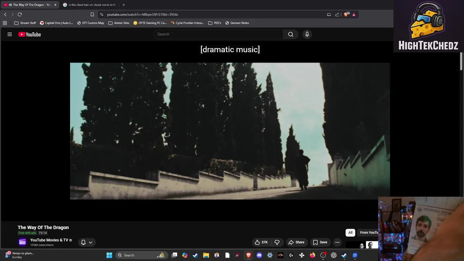The height and width of the screenshot is (261, 464).
Task: Open Task View on the taskbar
Action: pyautogui.click(x=174, y=255)
